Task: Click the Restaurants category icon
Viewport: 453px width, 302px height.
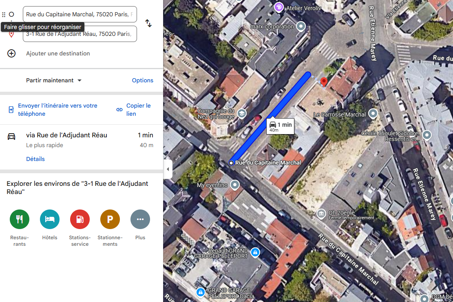Action: [x=20, y=219]
